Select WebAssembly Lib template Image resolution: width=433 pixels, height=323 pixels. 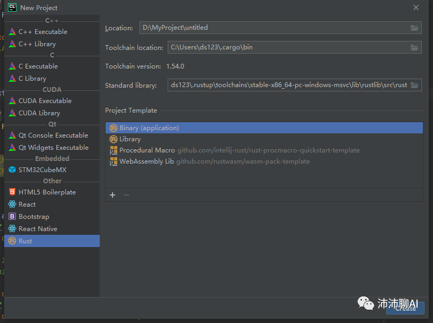click(x=264, y=161)
